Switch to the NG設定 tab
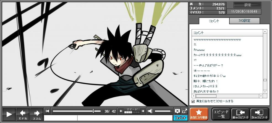The image size is (272, 123). click(244, 21)
